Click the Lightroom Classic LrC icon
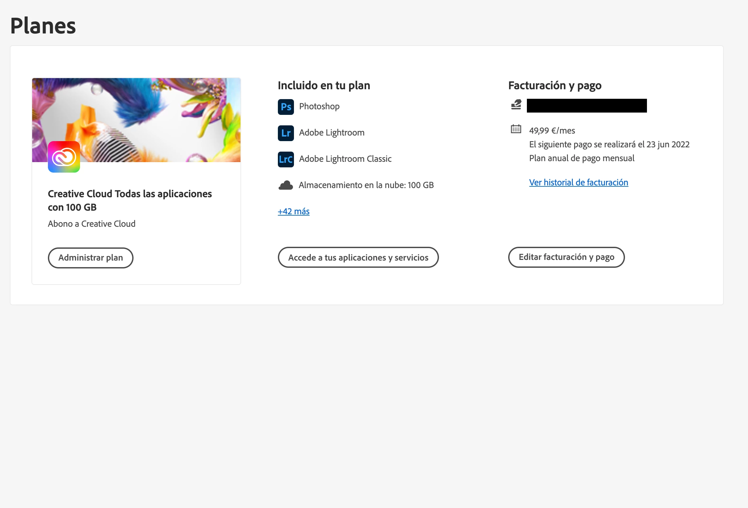Viewport: 748px width, 508px height. coord(286,159)
